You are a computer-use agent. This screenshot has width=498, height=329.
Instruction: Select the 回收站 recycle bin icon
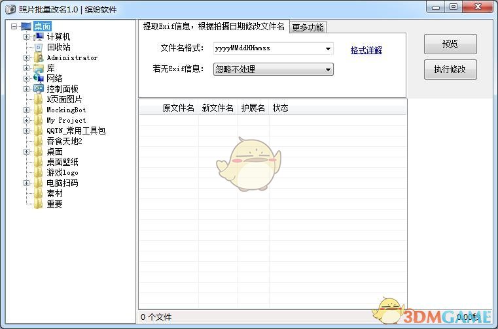pos(39,48)
